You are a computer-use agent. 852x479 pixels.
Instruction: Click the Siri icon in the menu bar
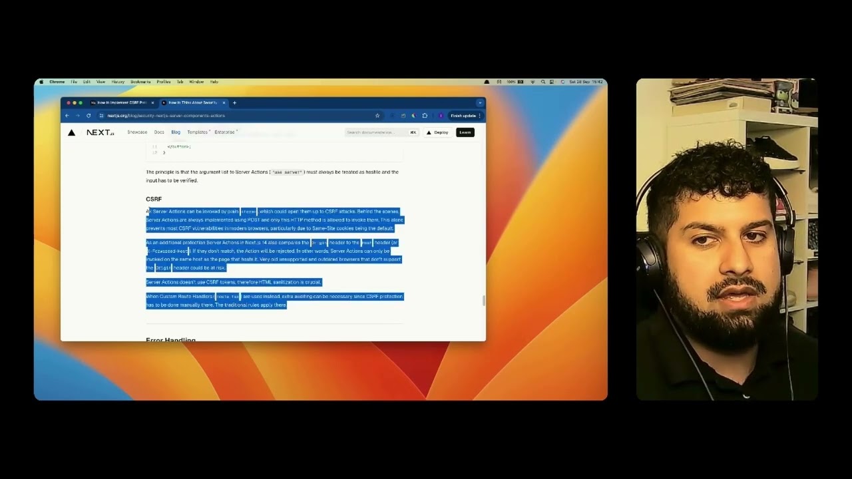(x=562, y=82)
